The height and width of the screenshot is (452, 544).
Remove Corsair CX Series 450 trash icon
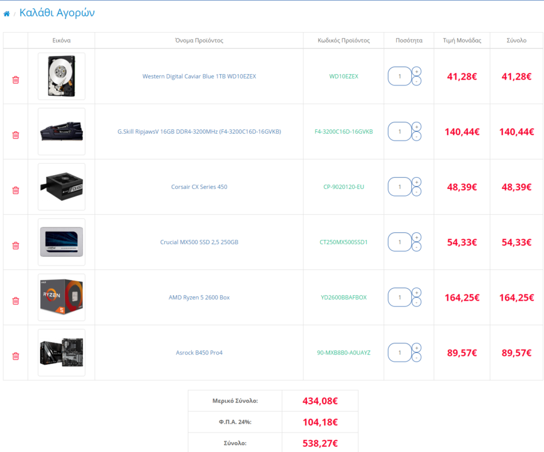[x=16, y=190]
